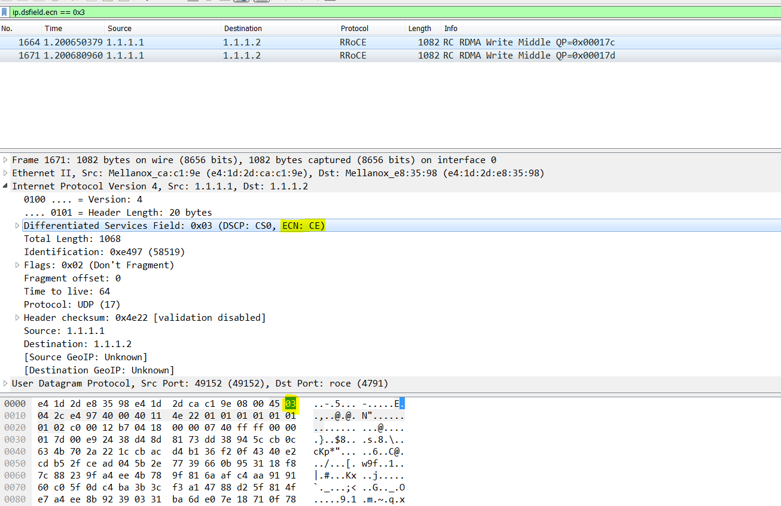
Task: Collapse the Internet Protocol Version 4 tree
Action: coord(5,186)
